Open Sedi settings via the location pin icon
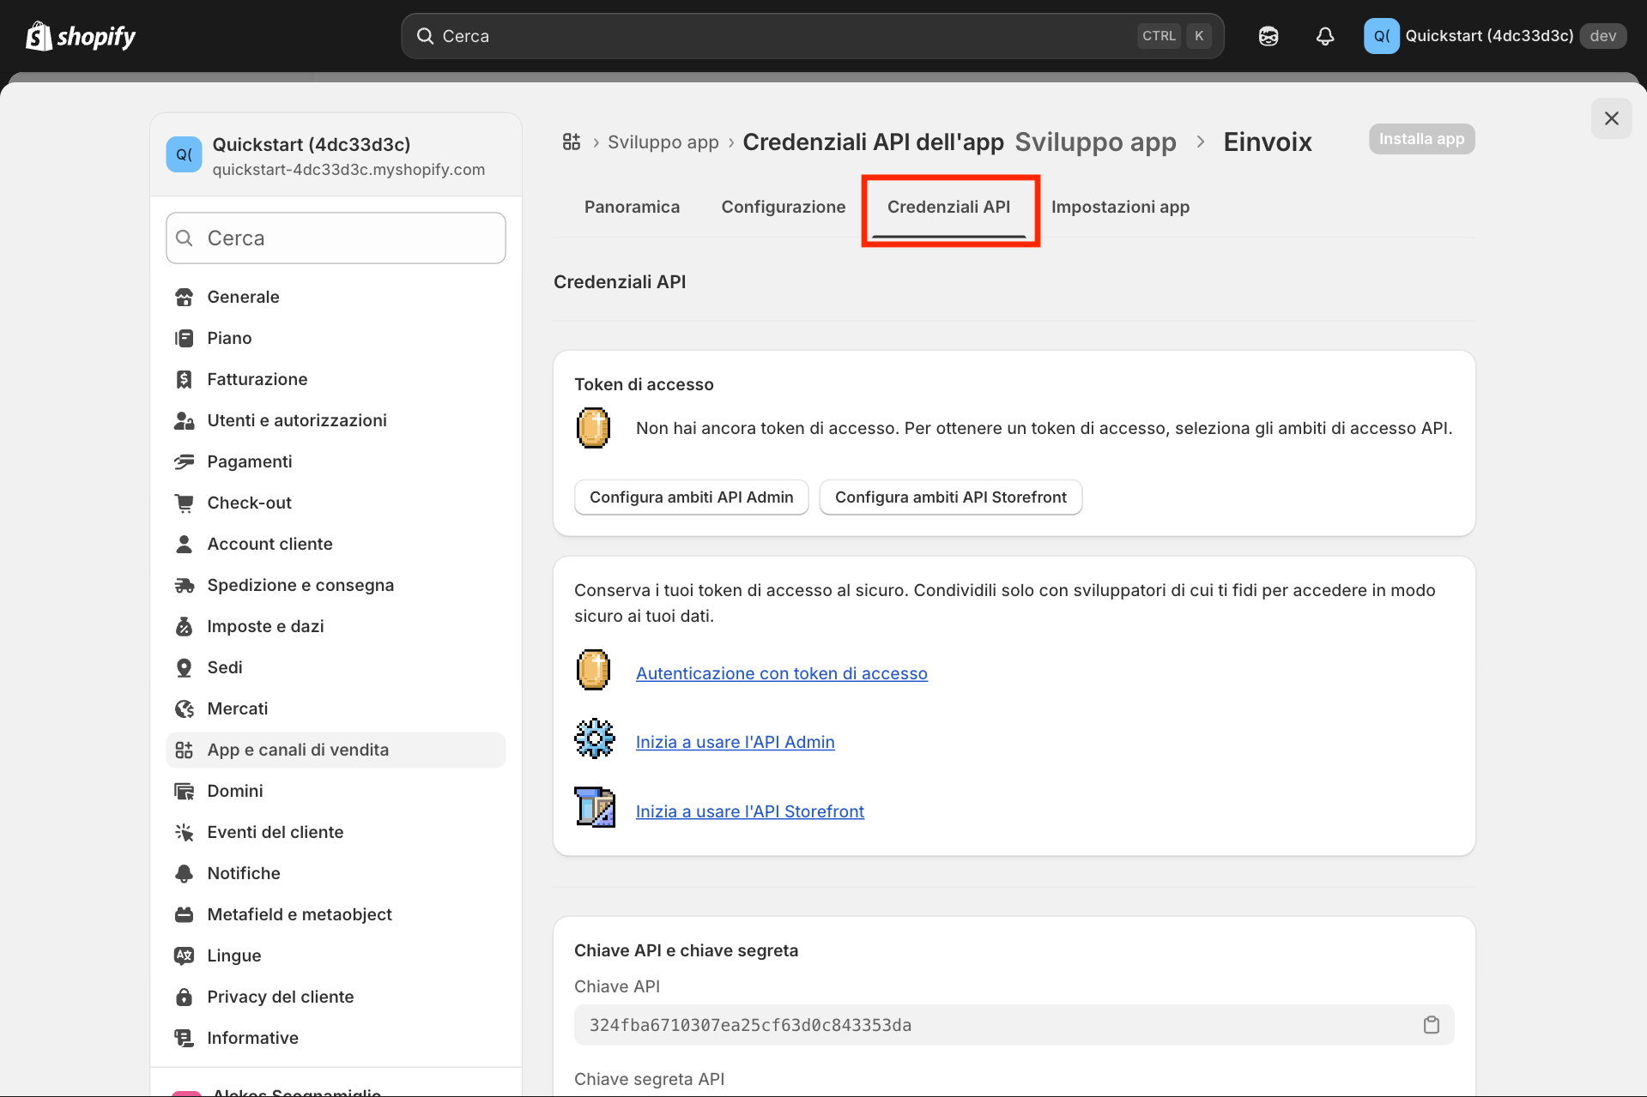This screenshot has width=1647, height=1097. point(185,667)
